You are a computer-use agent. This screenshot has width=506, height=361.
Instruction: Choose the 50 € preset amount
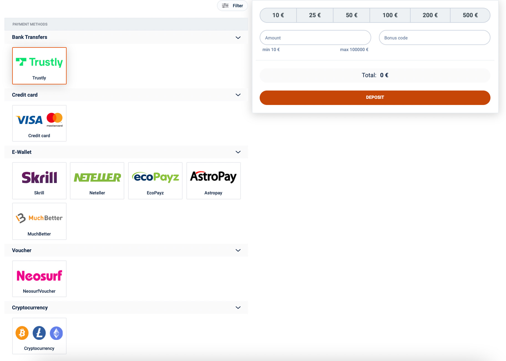pos(351,15)
